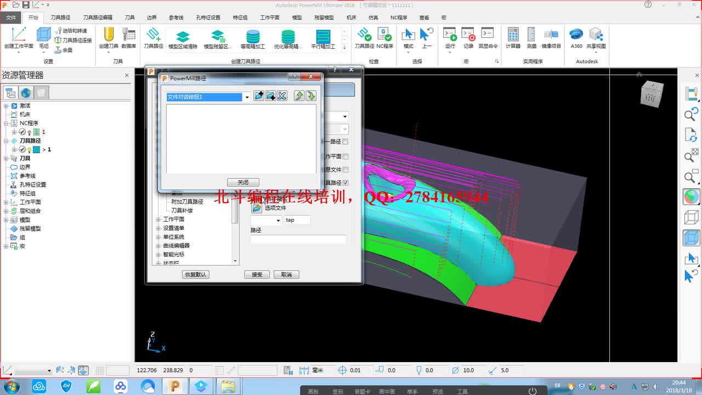The height and width of the screenshot is (395, 702).
Task: Open A360 from the Autodesk group
Action: coord(576,38)
